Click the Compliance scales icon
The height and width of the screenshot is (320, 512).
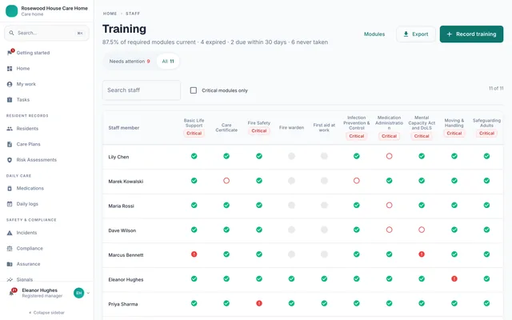click(x=10, y=249)
